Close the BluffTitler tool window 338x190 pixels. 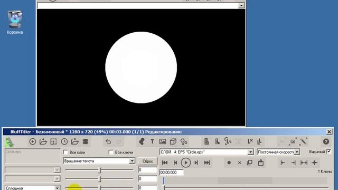[329, 131]
